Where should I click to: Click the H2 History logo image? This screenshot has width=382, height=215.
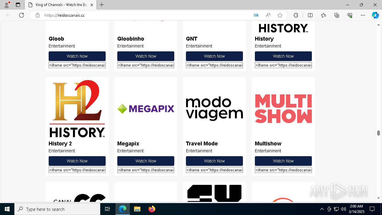(77, 109)
